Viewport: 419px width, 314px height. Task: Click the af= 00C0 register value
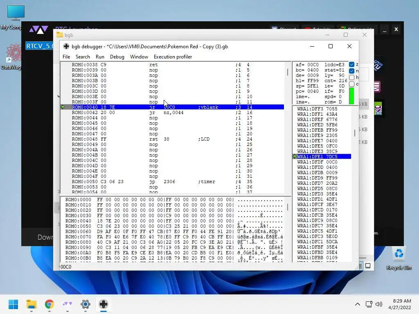[x=307, y=65]
